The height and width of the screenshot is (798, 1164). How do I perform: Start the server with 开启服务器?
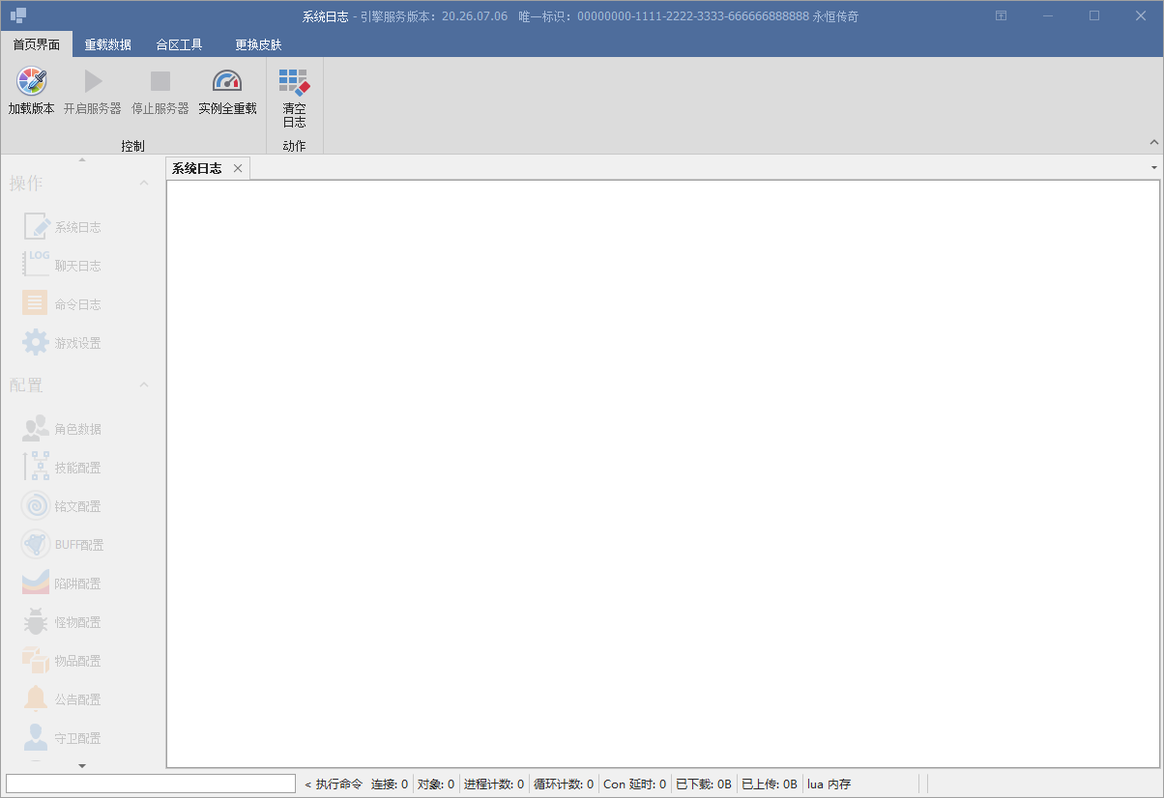93,93
